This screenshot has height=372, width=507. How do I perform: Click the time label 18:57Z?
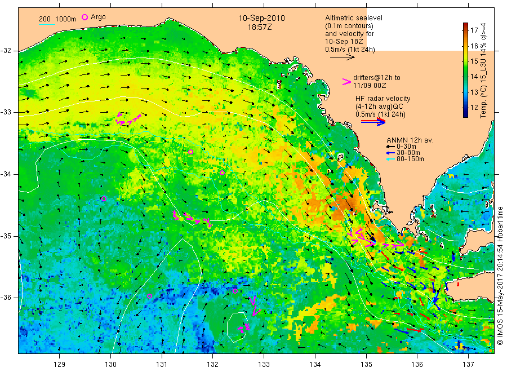pyautogui.click(x=260, y=27)
